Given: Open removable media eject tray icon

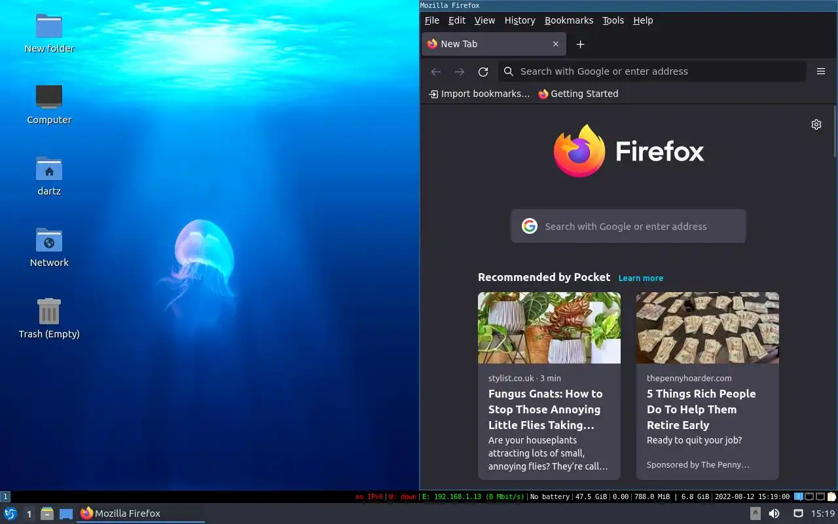Looking at the screenshot, I should (x=755, y=514).
